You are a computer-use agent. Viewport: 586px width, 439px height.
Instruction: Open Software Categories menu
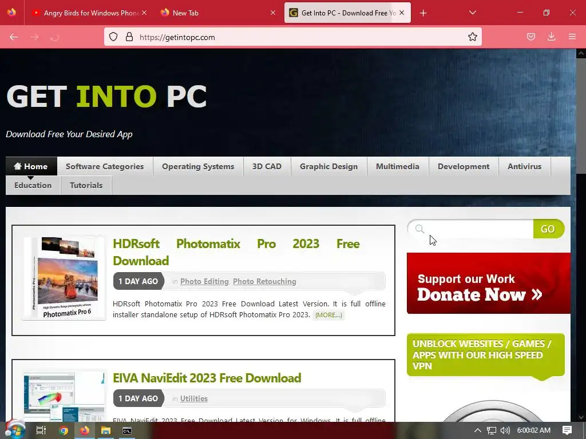105,166
